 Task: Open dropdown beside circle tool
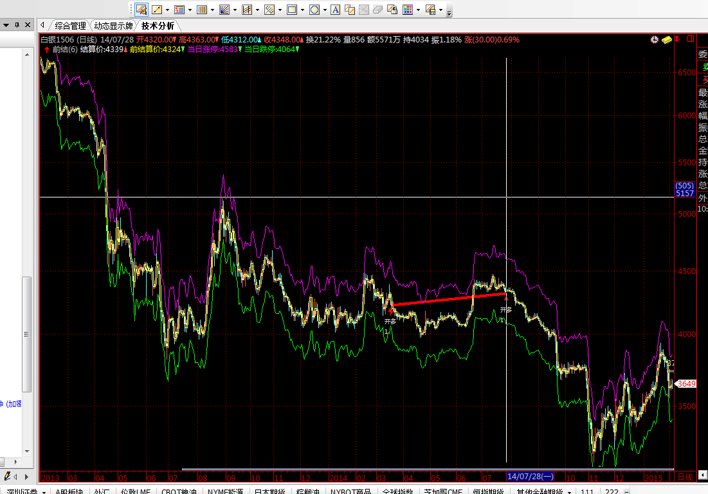pyautogui.click(x=325, y=10)
